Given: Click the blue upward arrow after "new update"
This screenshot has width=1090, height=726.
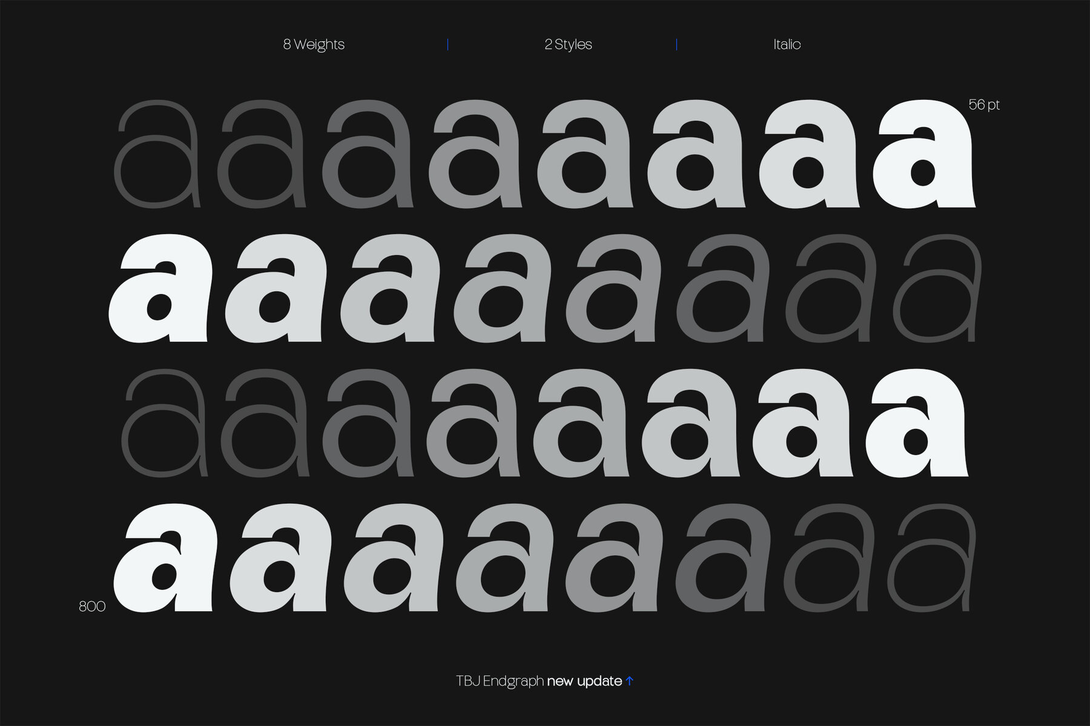Looking at the screenshot, I should coord(629,681).
